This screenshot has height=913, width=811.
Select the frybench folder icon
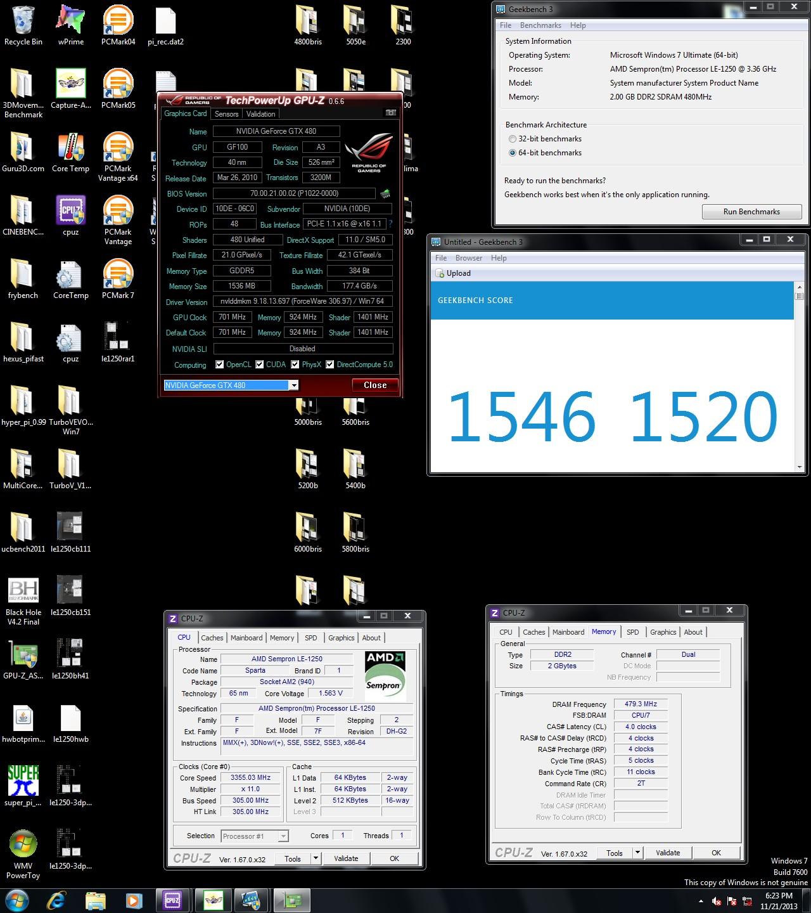point(23,279)
